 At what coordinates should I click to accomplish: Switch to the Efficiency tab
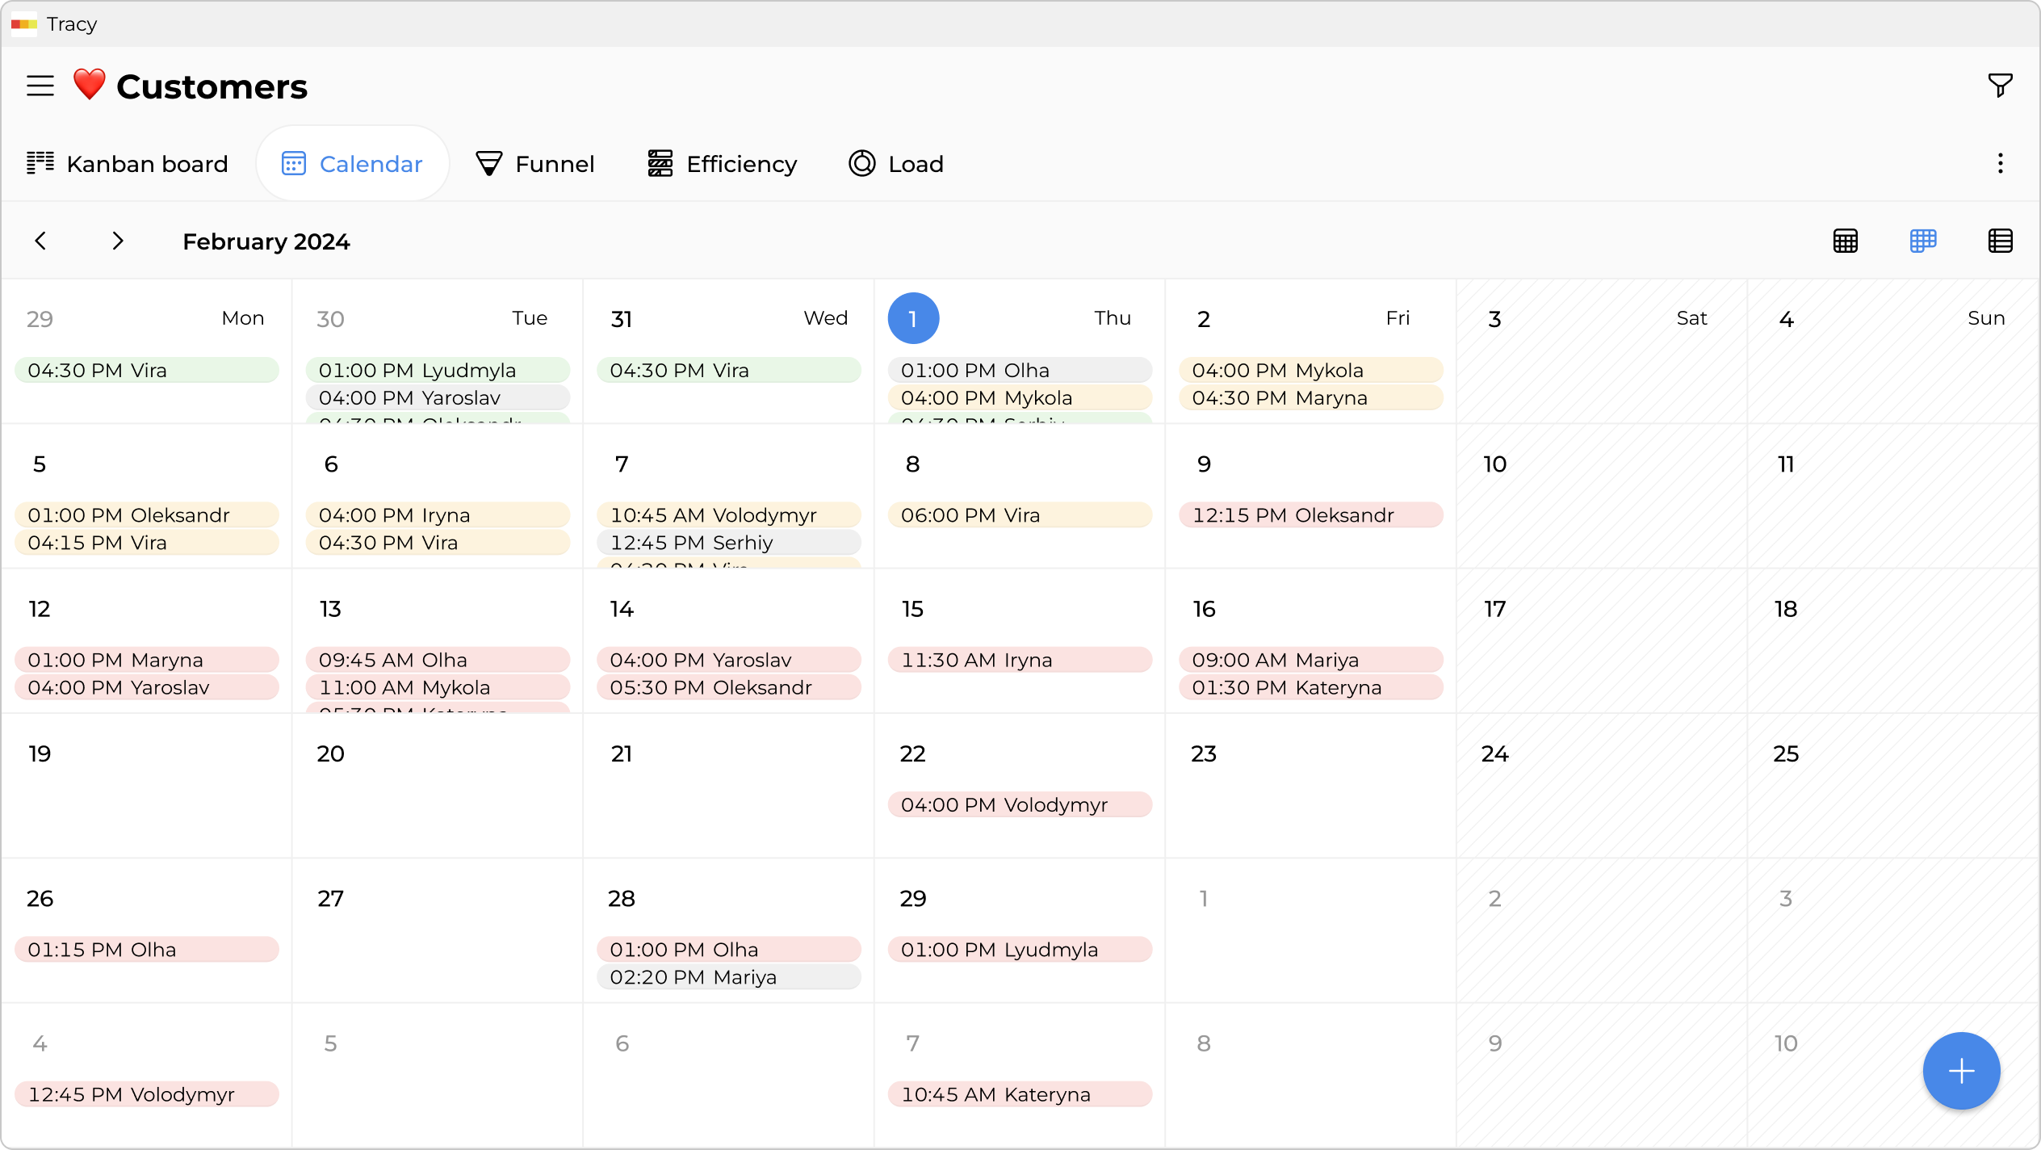[721, 163]
